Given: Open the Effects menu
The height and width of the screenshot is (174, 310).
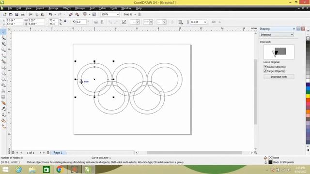Looking at the screenshot, I should [x=67, y=8].
